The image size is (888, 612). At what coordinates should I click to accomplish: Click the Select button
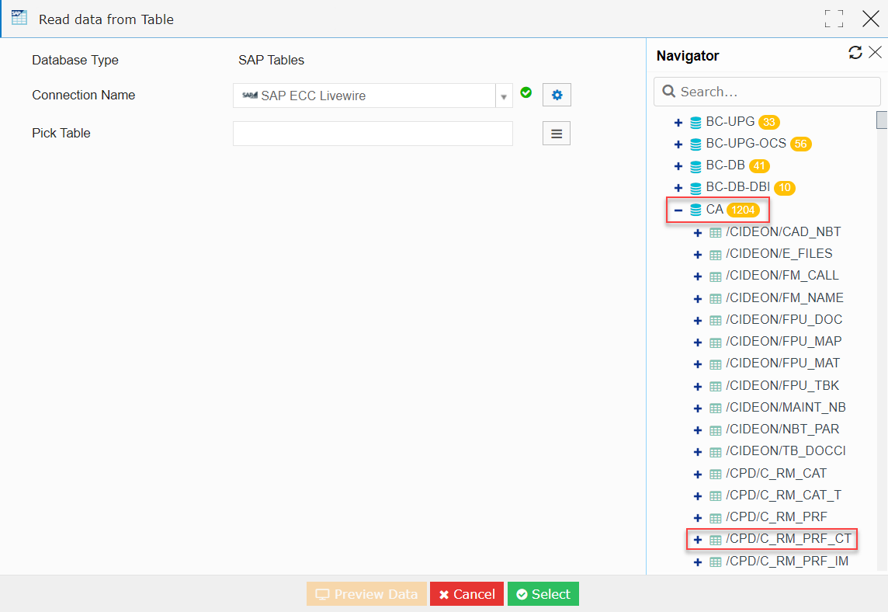tap(543, 594)
